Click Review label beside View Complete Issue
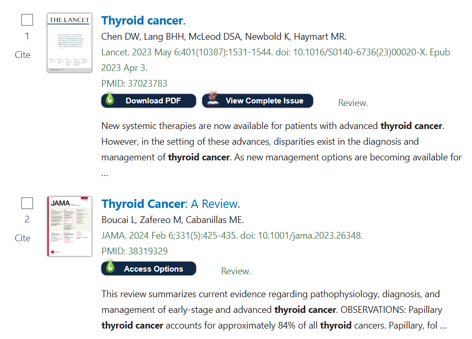 click(353, 103)
